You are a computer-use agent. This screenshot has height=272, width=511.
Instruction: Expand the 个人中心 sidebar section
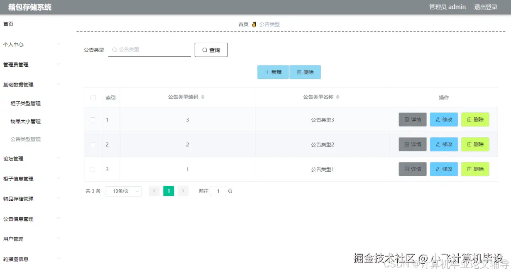[x=14, y=44]
